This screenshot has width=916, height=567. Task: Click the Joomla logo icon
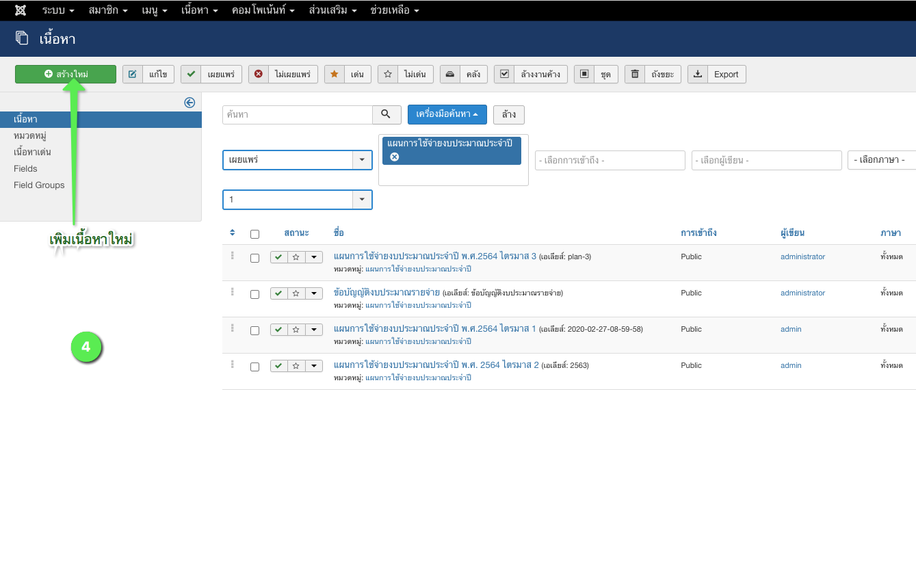[x=21, y=10]
